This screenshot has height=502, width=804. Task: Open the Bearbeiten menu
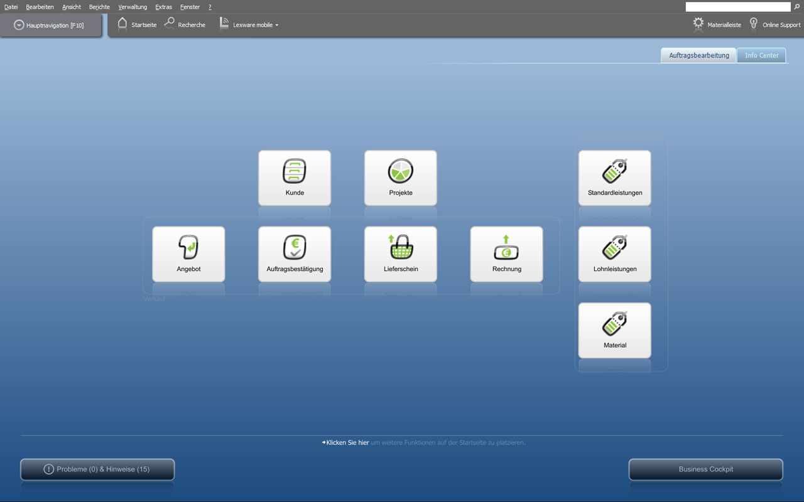(x=40, y=7)
